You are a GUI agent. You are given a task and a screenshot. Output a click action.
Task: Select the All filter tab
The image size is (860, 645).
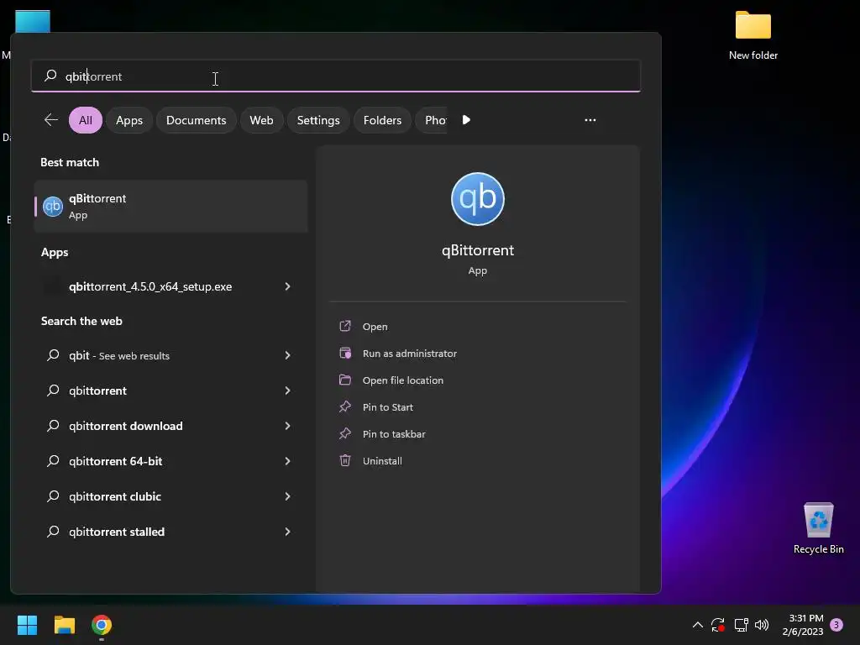coord(86,120)
